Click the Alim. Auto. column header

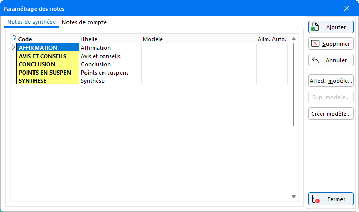pyautogui.click(x=271, y=39)
